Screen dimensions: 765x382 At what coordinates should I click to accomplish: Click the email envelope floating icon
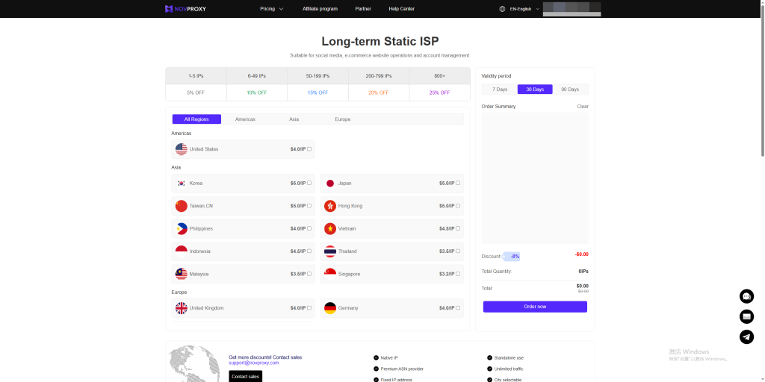pos(746,316)
